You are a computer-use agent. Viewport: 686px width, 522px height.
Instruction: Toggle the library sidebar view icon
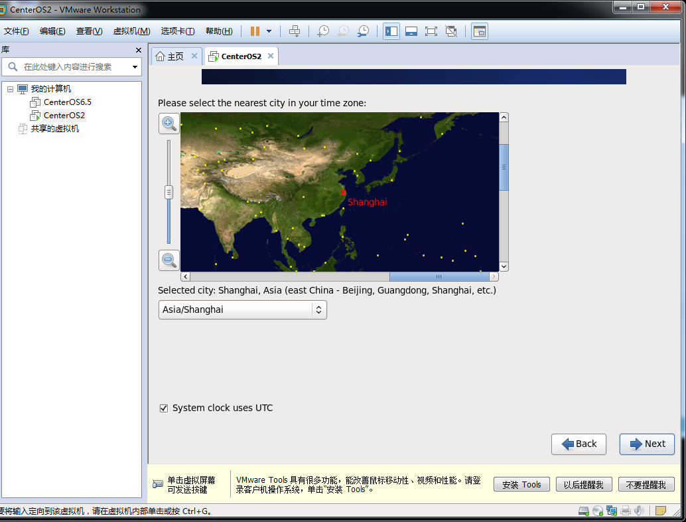coord(391,31)
